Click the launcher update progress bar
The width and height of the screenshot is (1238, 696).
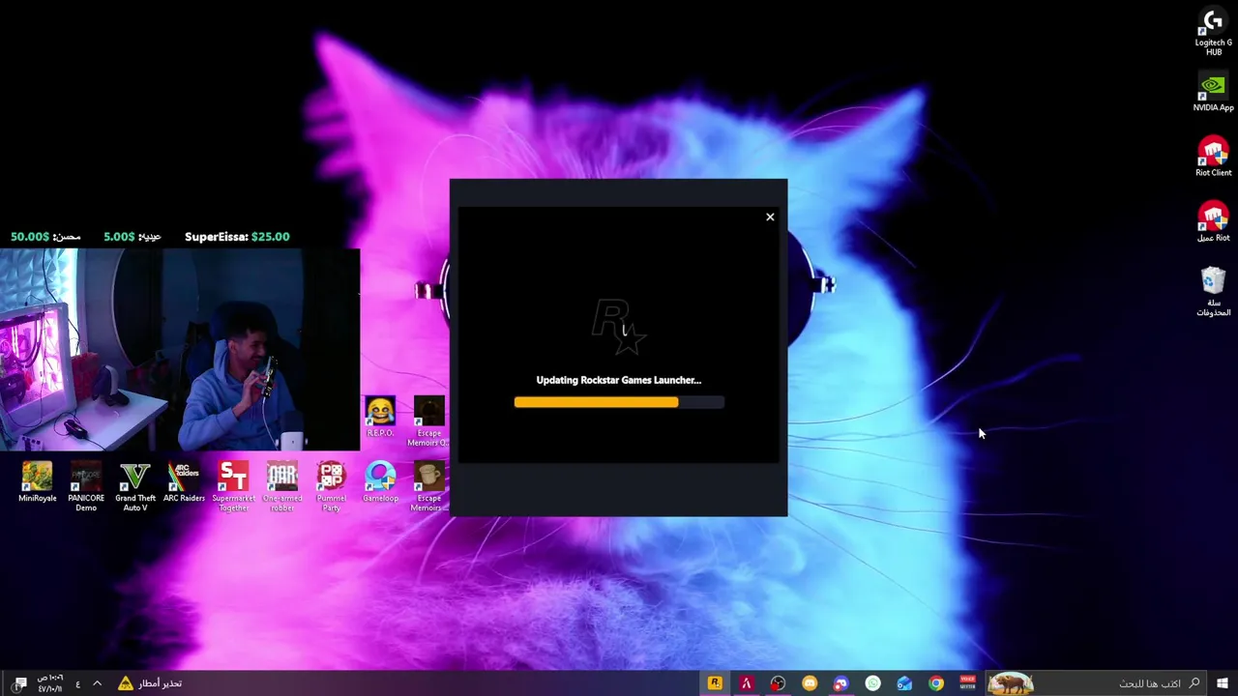(619, 402)
